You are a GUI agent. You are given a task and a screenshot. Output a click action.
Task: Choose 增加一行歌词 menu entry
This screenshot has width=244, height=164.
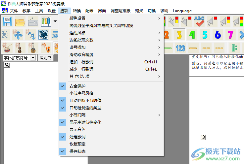tap(111, 62)
